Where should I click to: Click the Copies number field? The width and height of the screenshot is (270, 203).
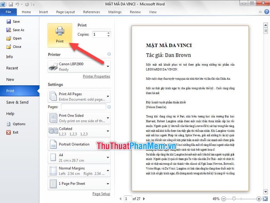(100, 34)
